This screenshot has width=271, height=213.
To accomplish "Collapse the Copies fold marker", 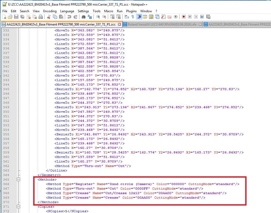I will tap(18, 206).
